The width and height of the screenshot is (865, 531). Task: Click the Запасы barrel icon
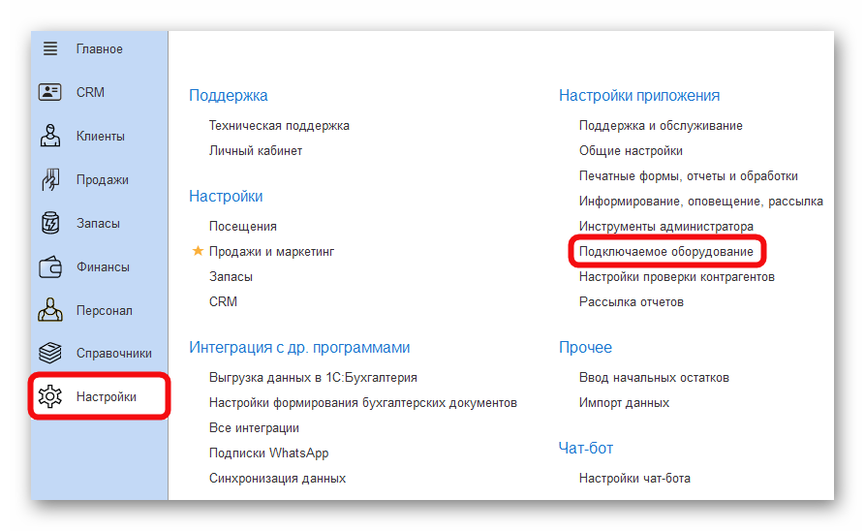(x=50, y=223)
